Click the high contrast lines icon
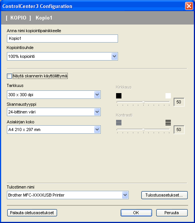 168,123
